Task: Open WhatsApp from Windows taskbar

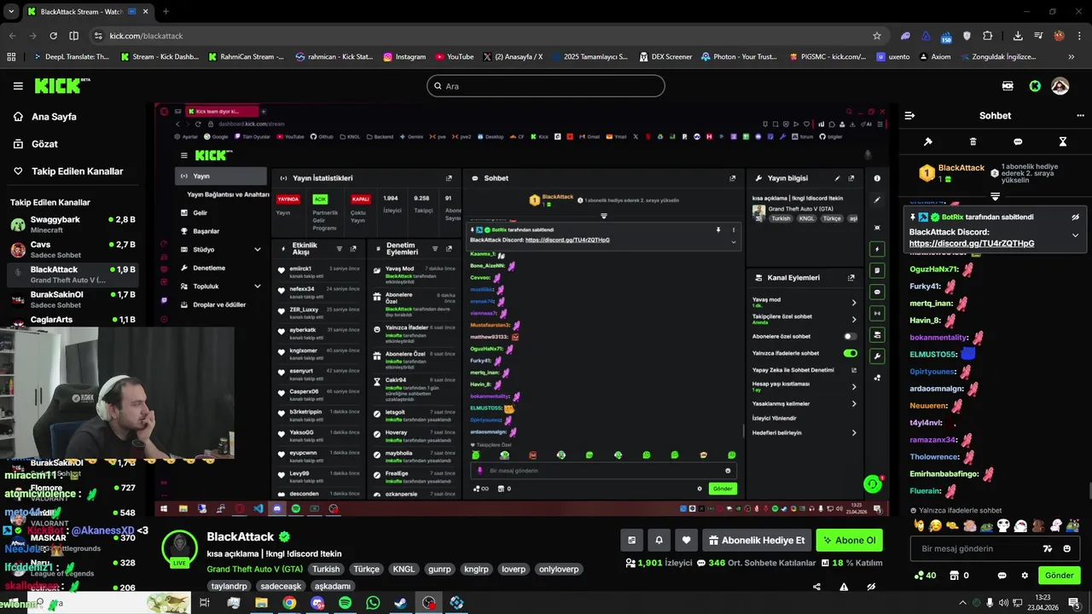Action: [x=373, y=603]
